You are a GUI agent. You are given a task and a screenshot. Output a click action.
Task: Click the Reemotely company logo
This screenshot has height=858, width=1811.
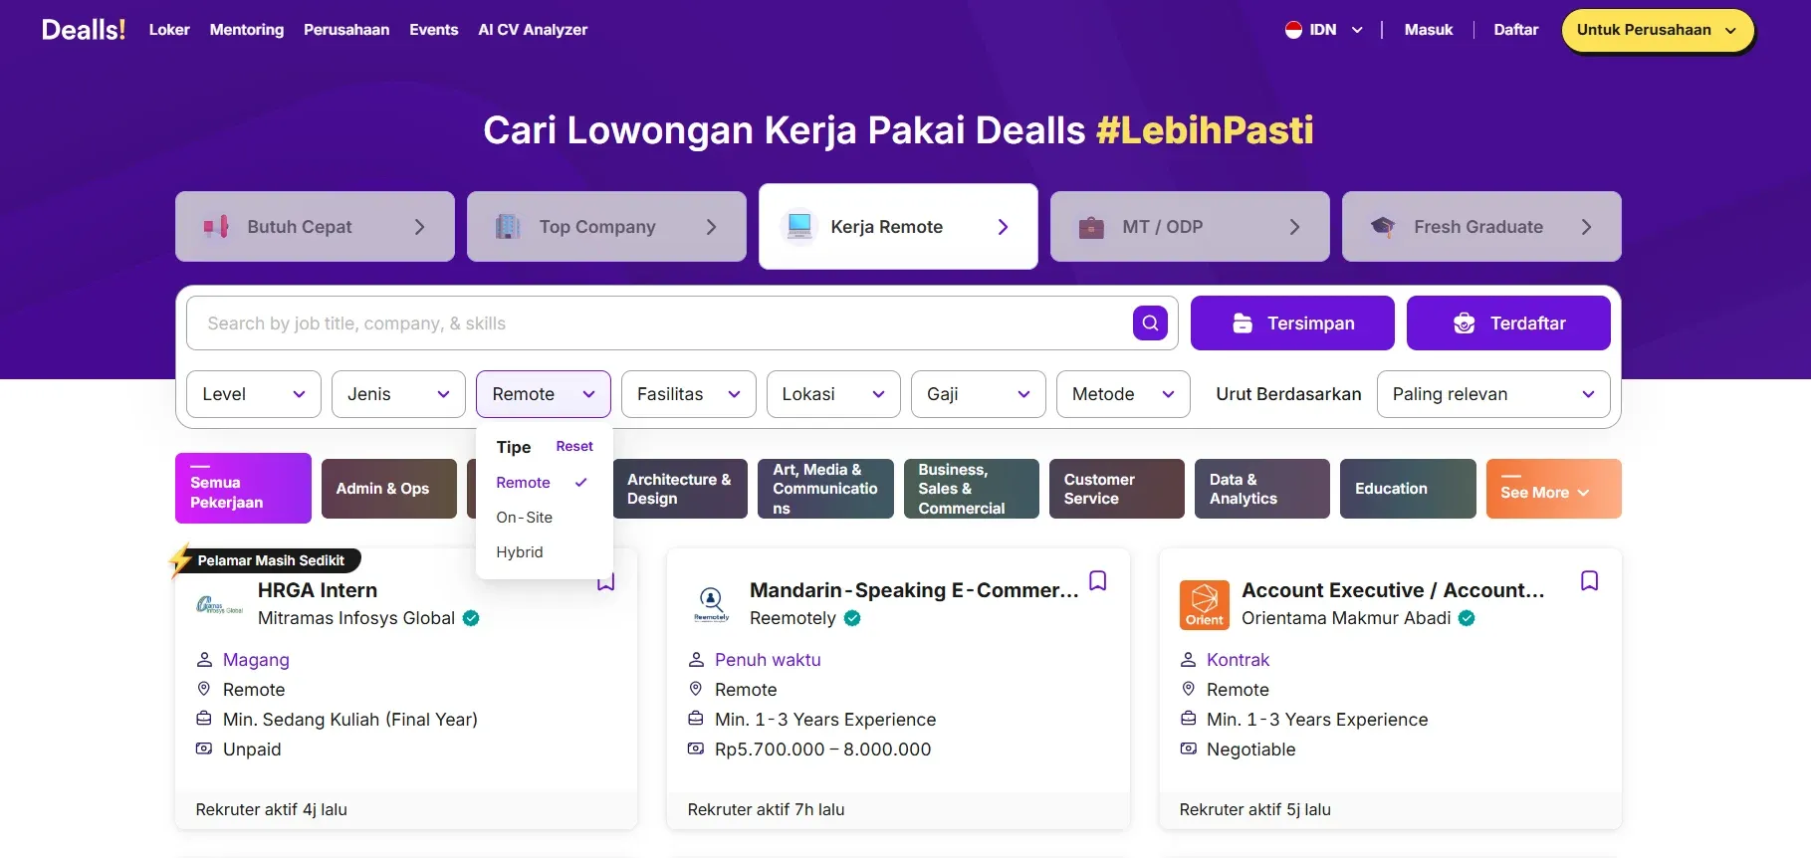711,604
